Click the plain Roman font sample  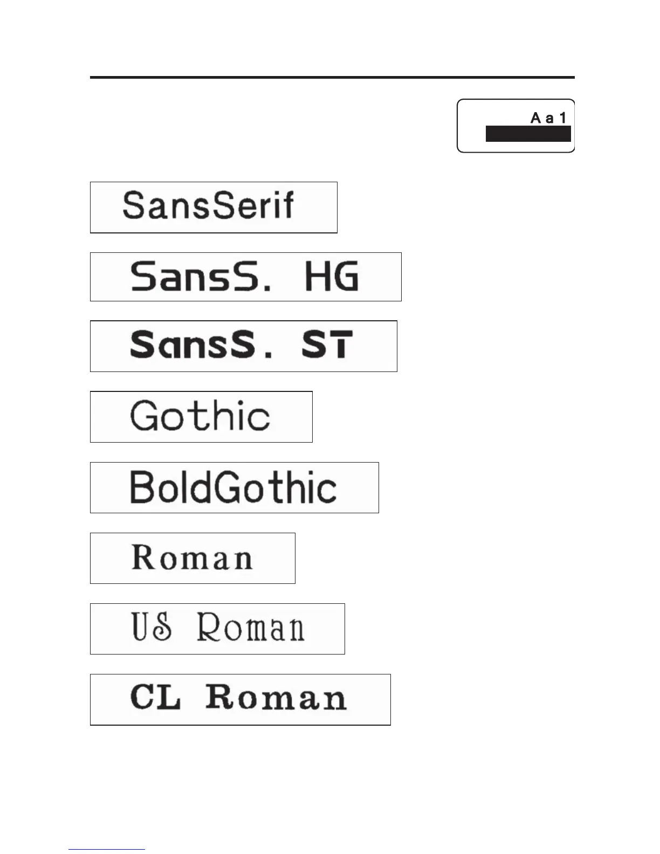pyautogui.click(x=192, y=558)
